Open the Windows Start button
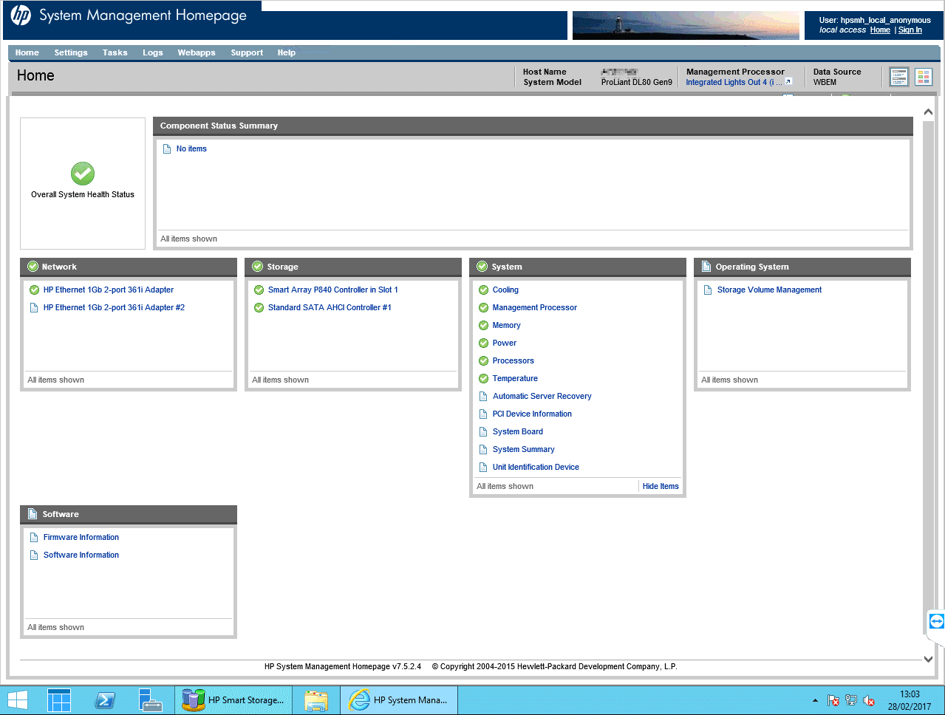The image size is (945, 715). click(18, 700)
